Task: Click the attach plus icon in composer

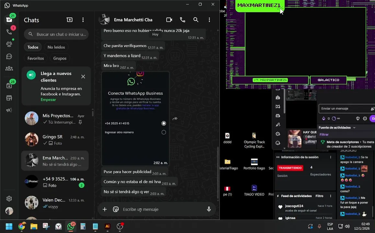Action: (105, 209)
